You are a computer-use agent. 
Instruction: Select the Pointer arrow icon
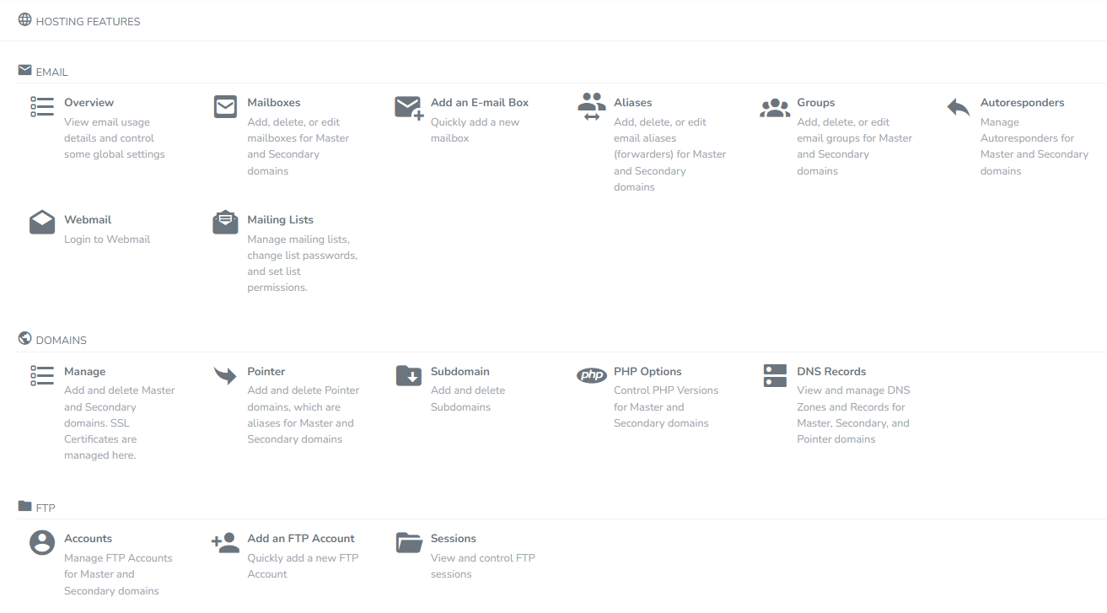[224, 375]
